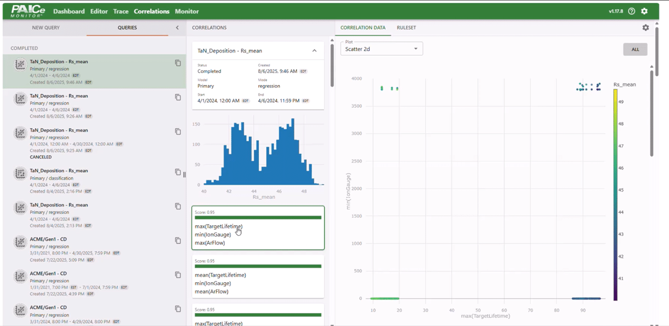Click the panel divider drag handle
This screenshot has height=326, width=669.
[x=184, y=175]
